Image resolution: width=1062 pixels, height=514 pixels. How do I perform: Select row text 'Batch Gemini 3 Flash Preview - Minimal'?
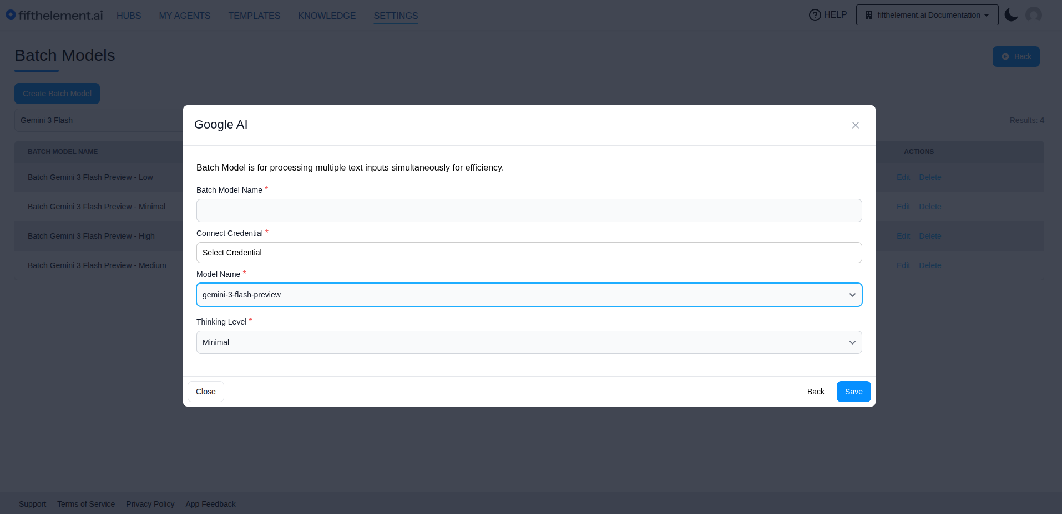pos(97,207)
